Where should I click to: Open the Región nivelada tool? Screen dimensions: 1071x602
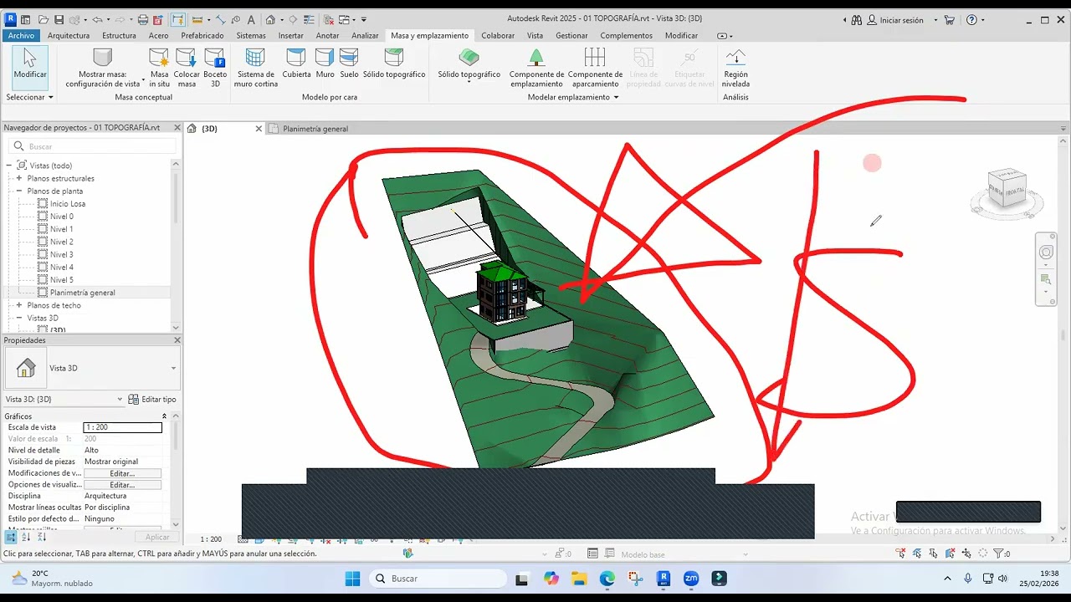(735, 68)
